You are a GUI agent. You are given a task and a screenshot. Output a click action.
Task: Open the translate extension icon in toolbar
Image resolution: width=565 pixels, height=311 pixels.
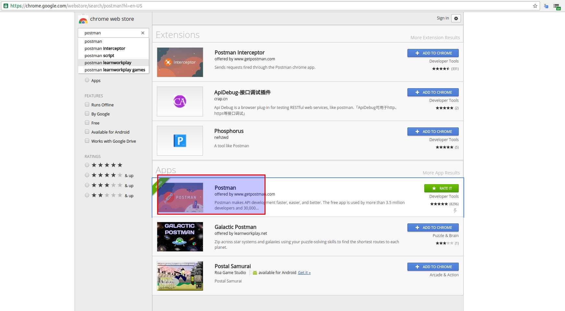coord(546,6)
